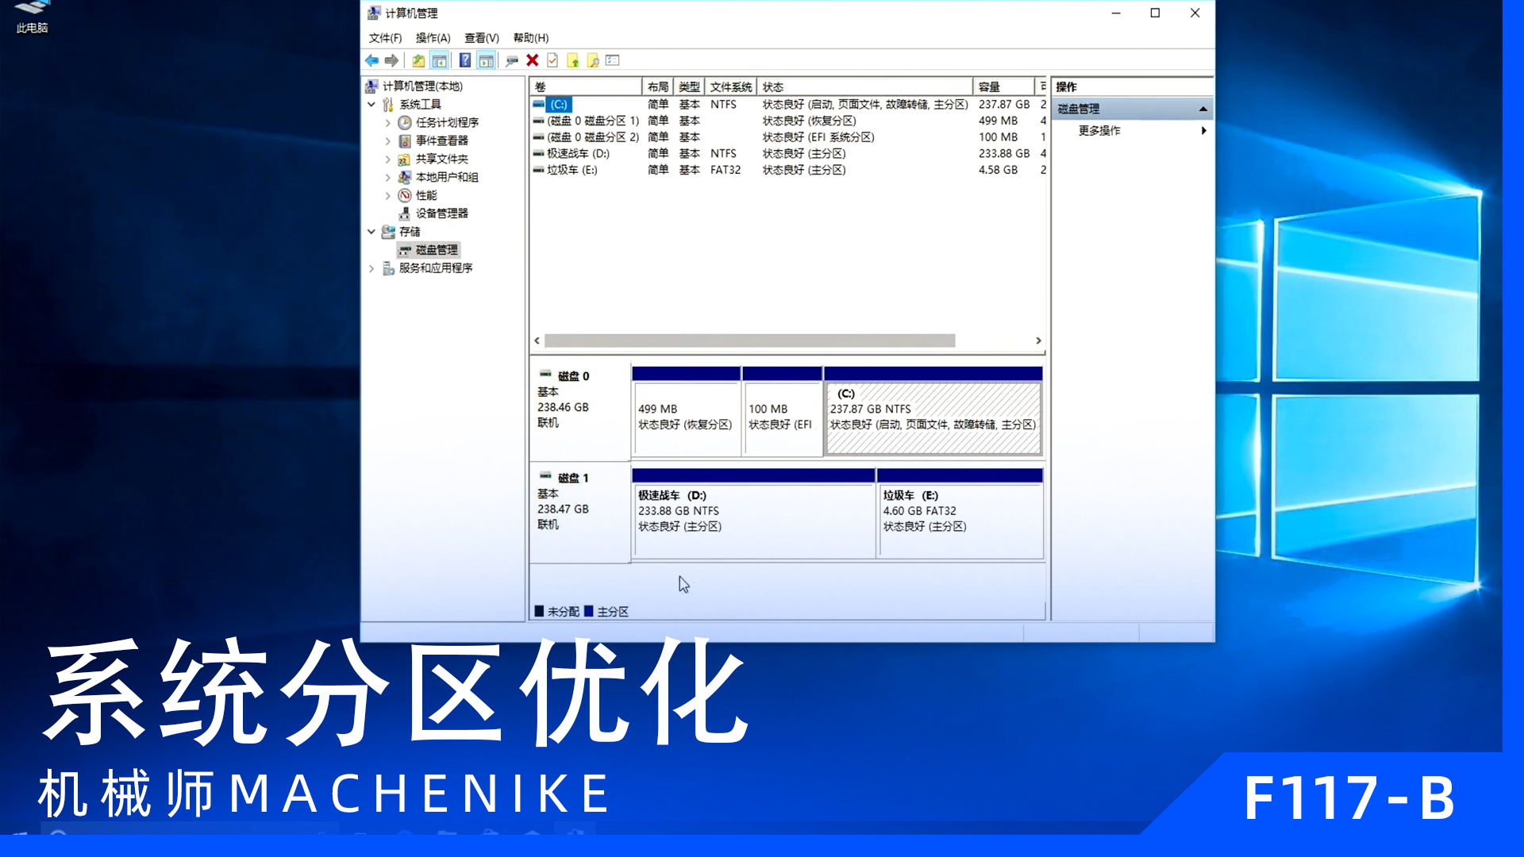The image size is (1524, 857).
Task: Click the volume list scroll right arrow
Action: point(1038,340)
